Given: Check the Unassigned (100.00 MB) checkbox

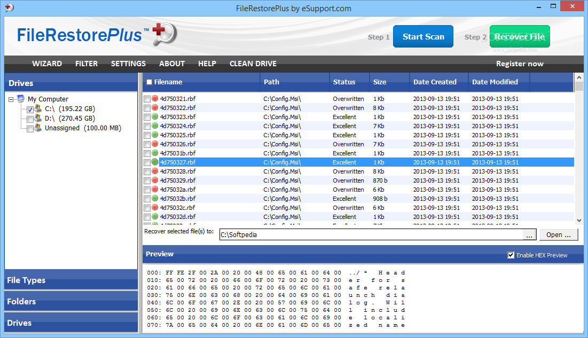Looking at the screenshot, I should (x=30, y=129).
